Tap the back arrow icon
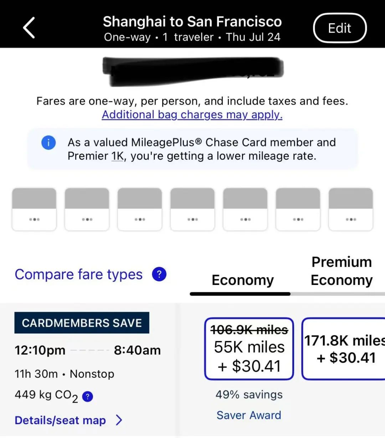The width and height of the screenshot is (385, 438). pos(29,28)
